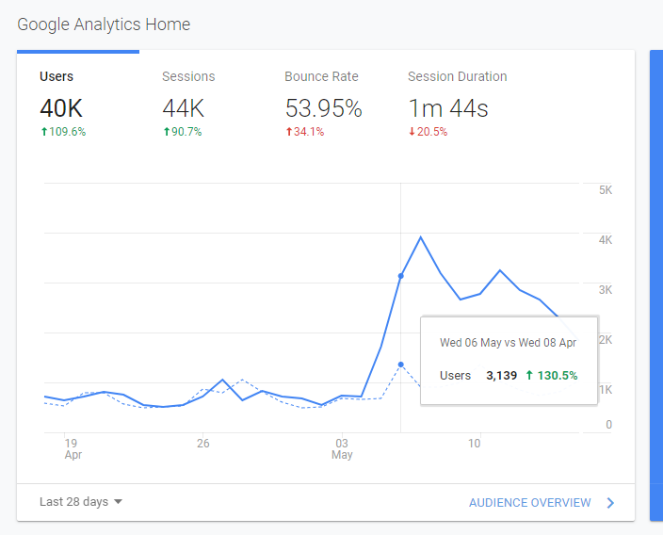Click the chevron arrow beside Audience Overview
Screen dimensions: 663x535
tap(610, 502)
